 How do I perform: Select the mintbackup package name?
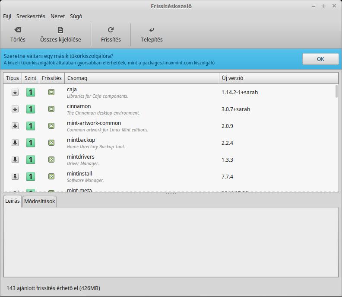point(81,140)
